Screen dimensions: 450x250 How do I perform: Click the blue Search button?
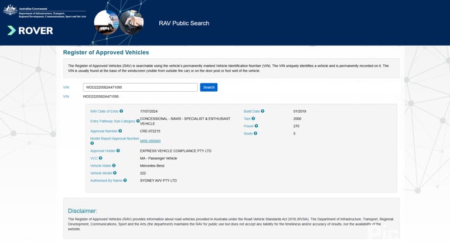[209, 87]
